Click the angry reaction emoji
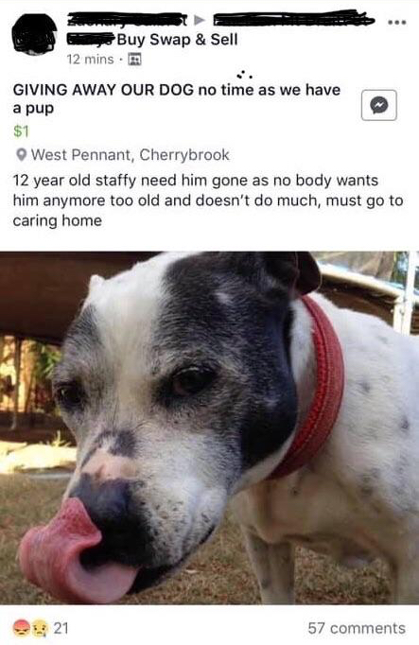This screenshot has width=419, height=645. [21, 628]
